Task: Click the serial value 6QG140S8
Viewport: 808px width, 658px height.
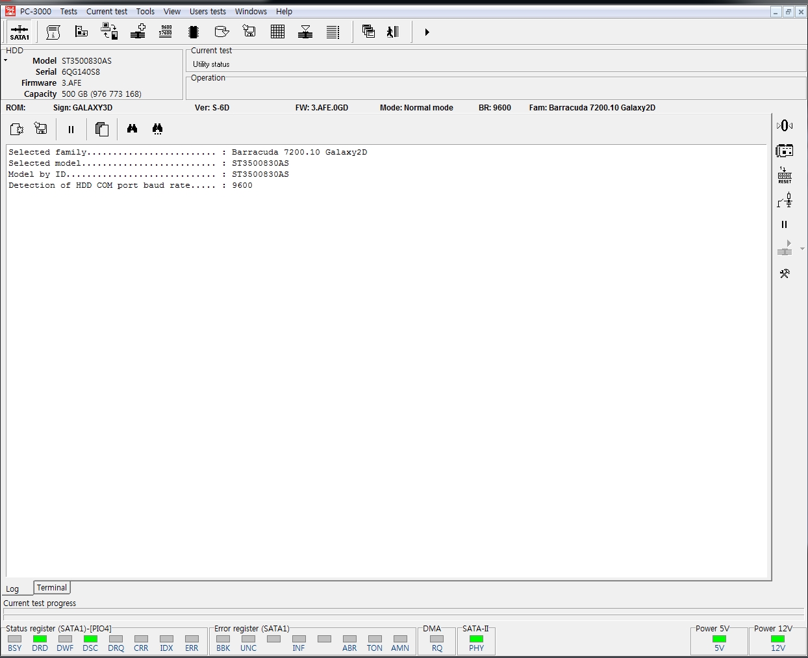Action: pos(81,71)
